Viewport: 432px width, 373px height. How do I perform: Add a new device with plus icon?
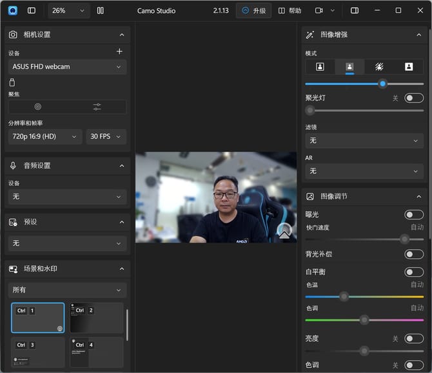(119, 52)
